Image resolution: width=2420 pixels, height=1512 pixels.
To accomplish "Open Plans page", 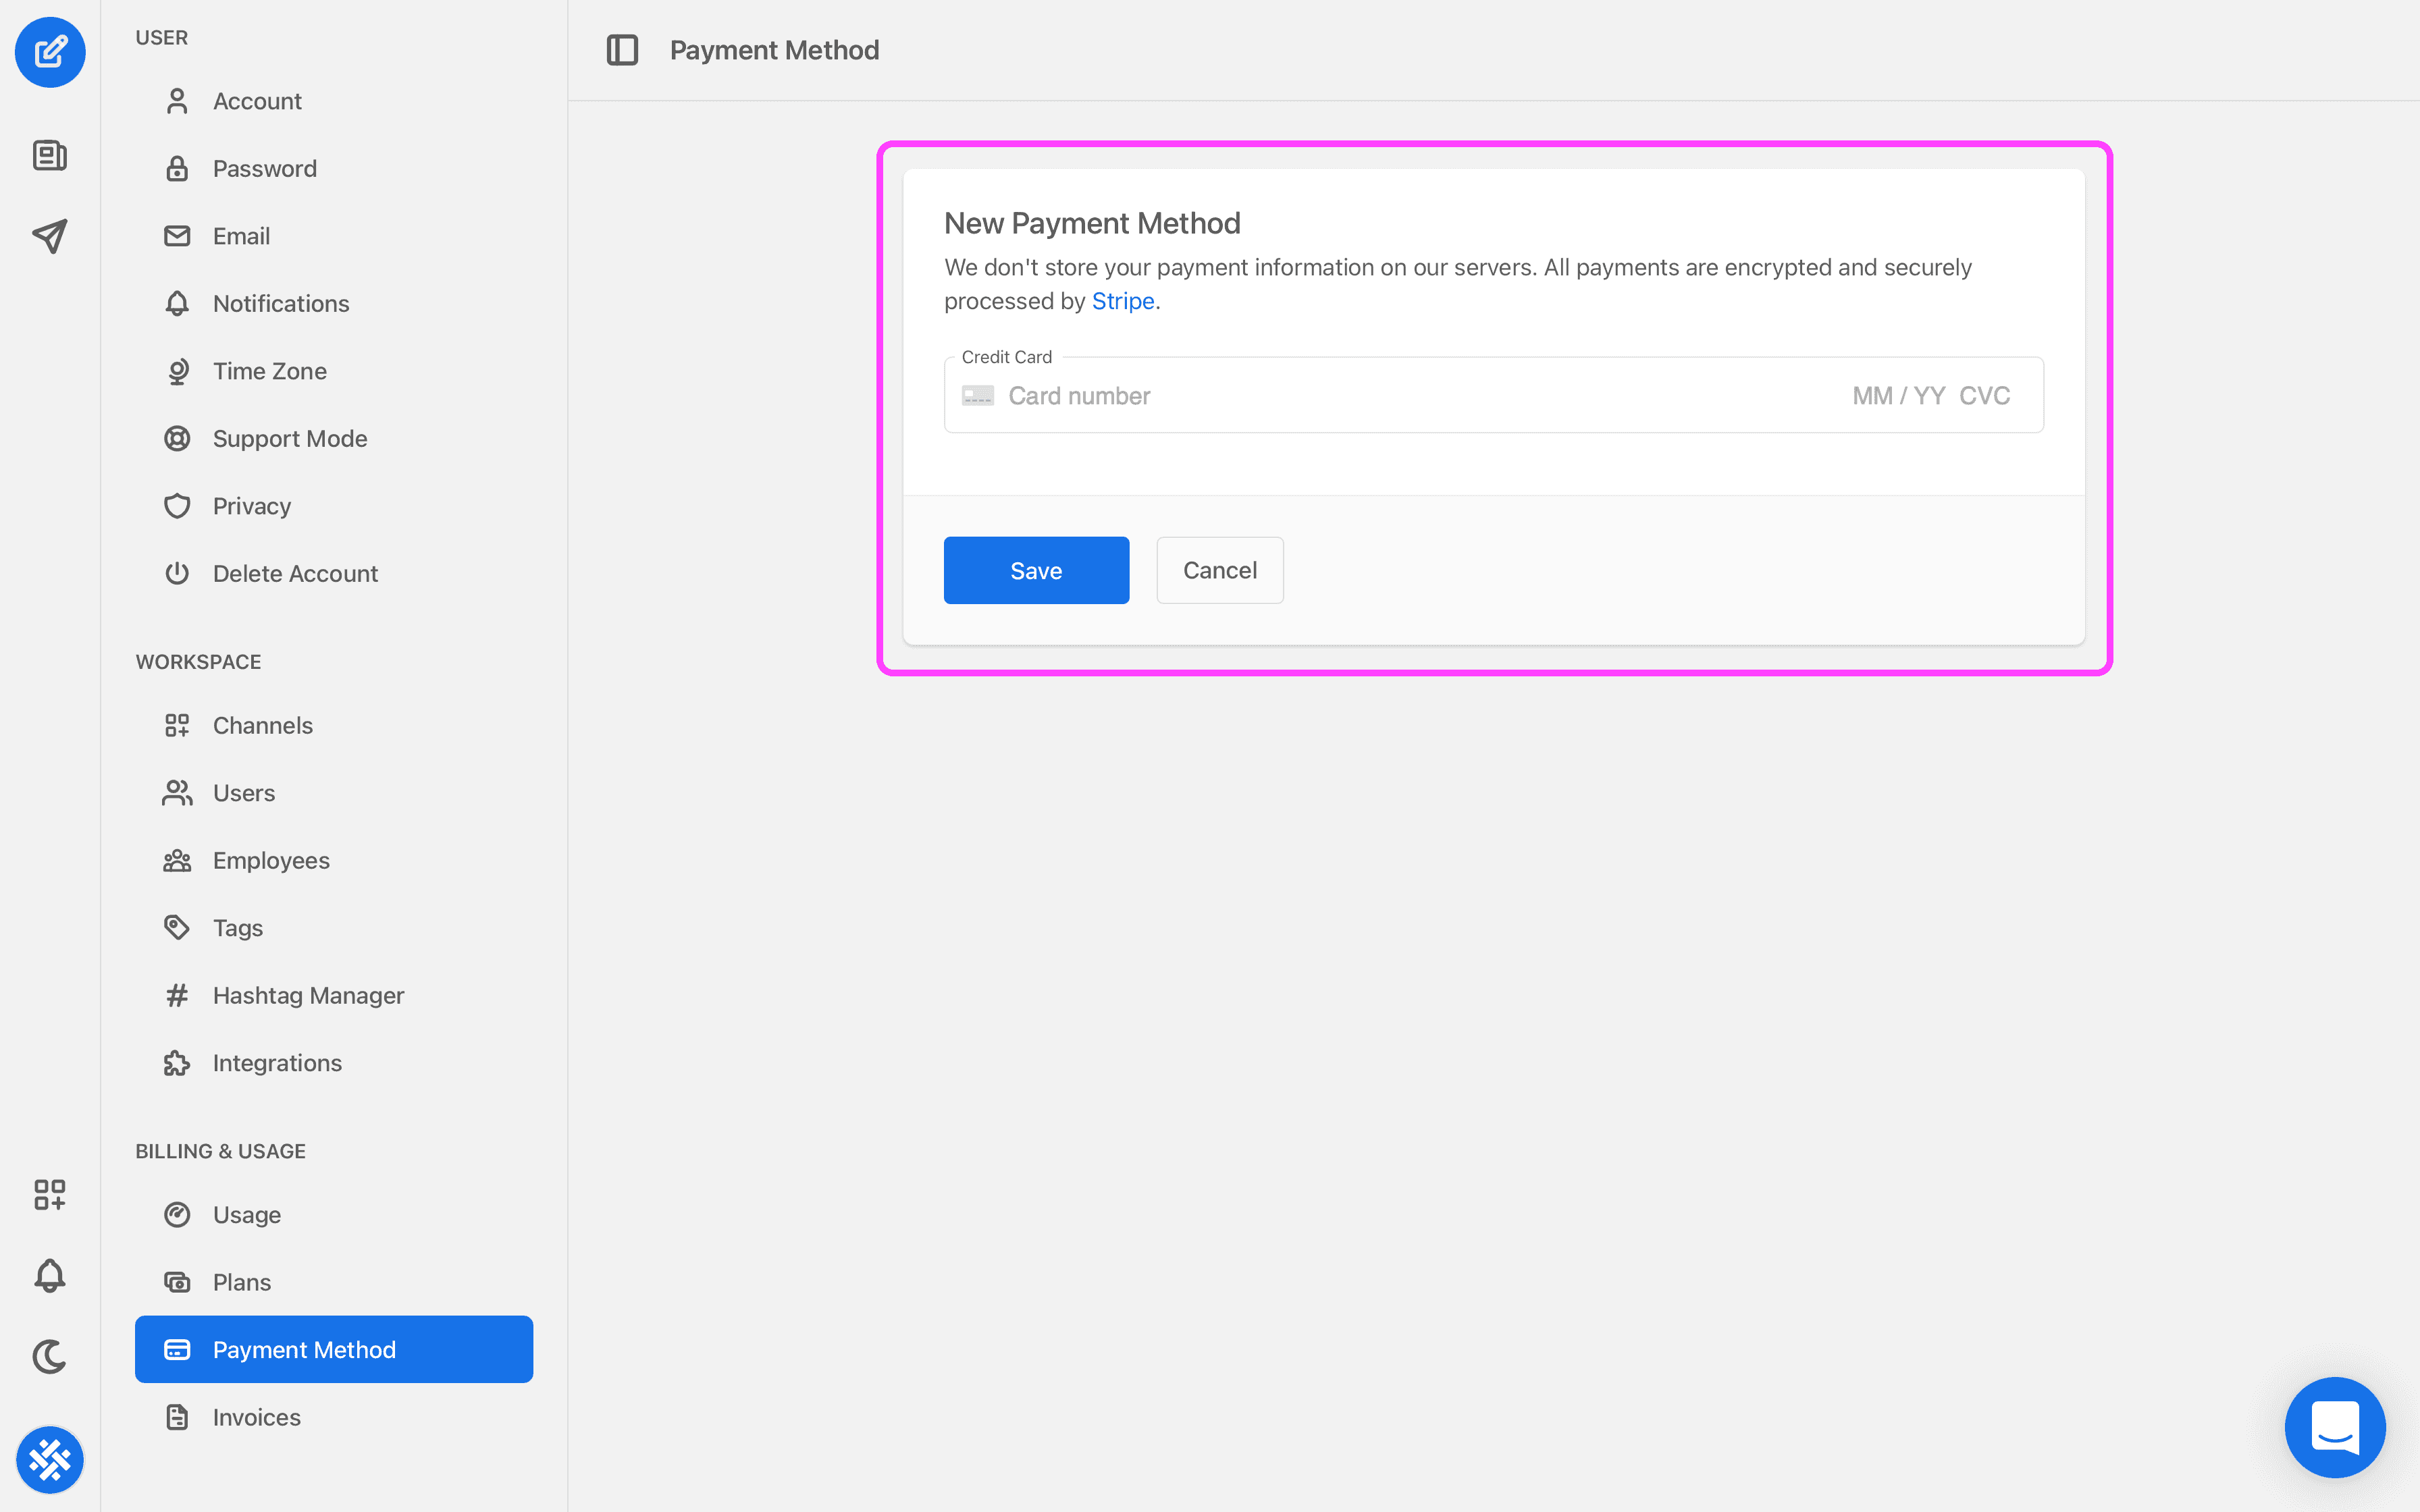I will tap(334, 1282).
